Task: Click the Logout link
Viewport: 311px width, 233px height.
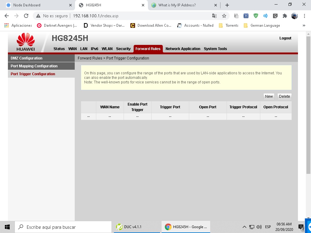Action: (x=285, y=38)
